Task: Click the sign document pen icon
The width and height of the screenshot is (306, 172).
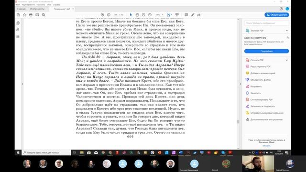Action: [x=199, y=15]
